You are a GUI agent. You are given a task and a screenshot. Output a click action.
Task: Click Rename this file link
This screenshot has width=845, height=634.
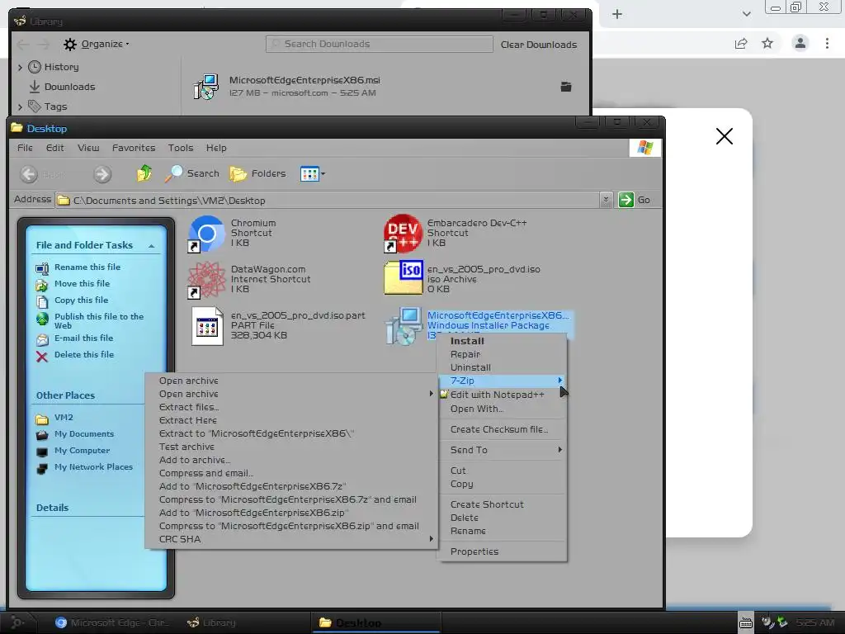click(87, 267)
